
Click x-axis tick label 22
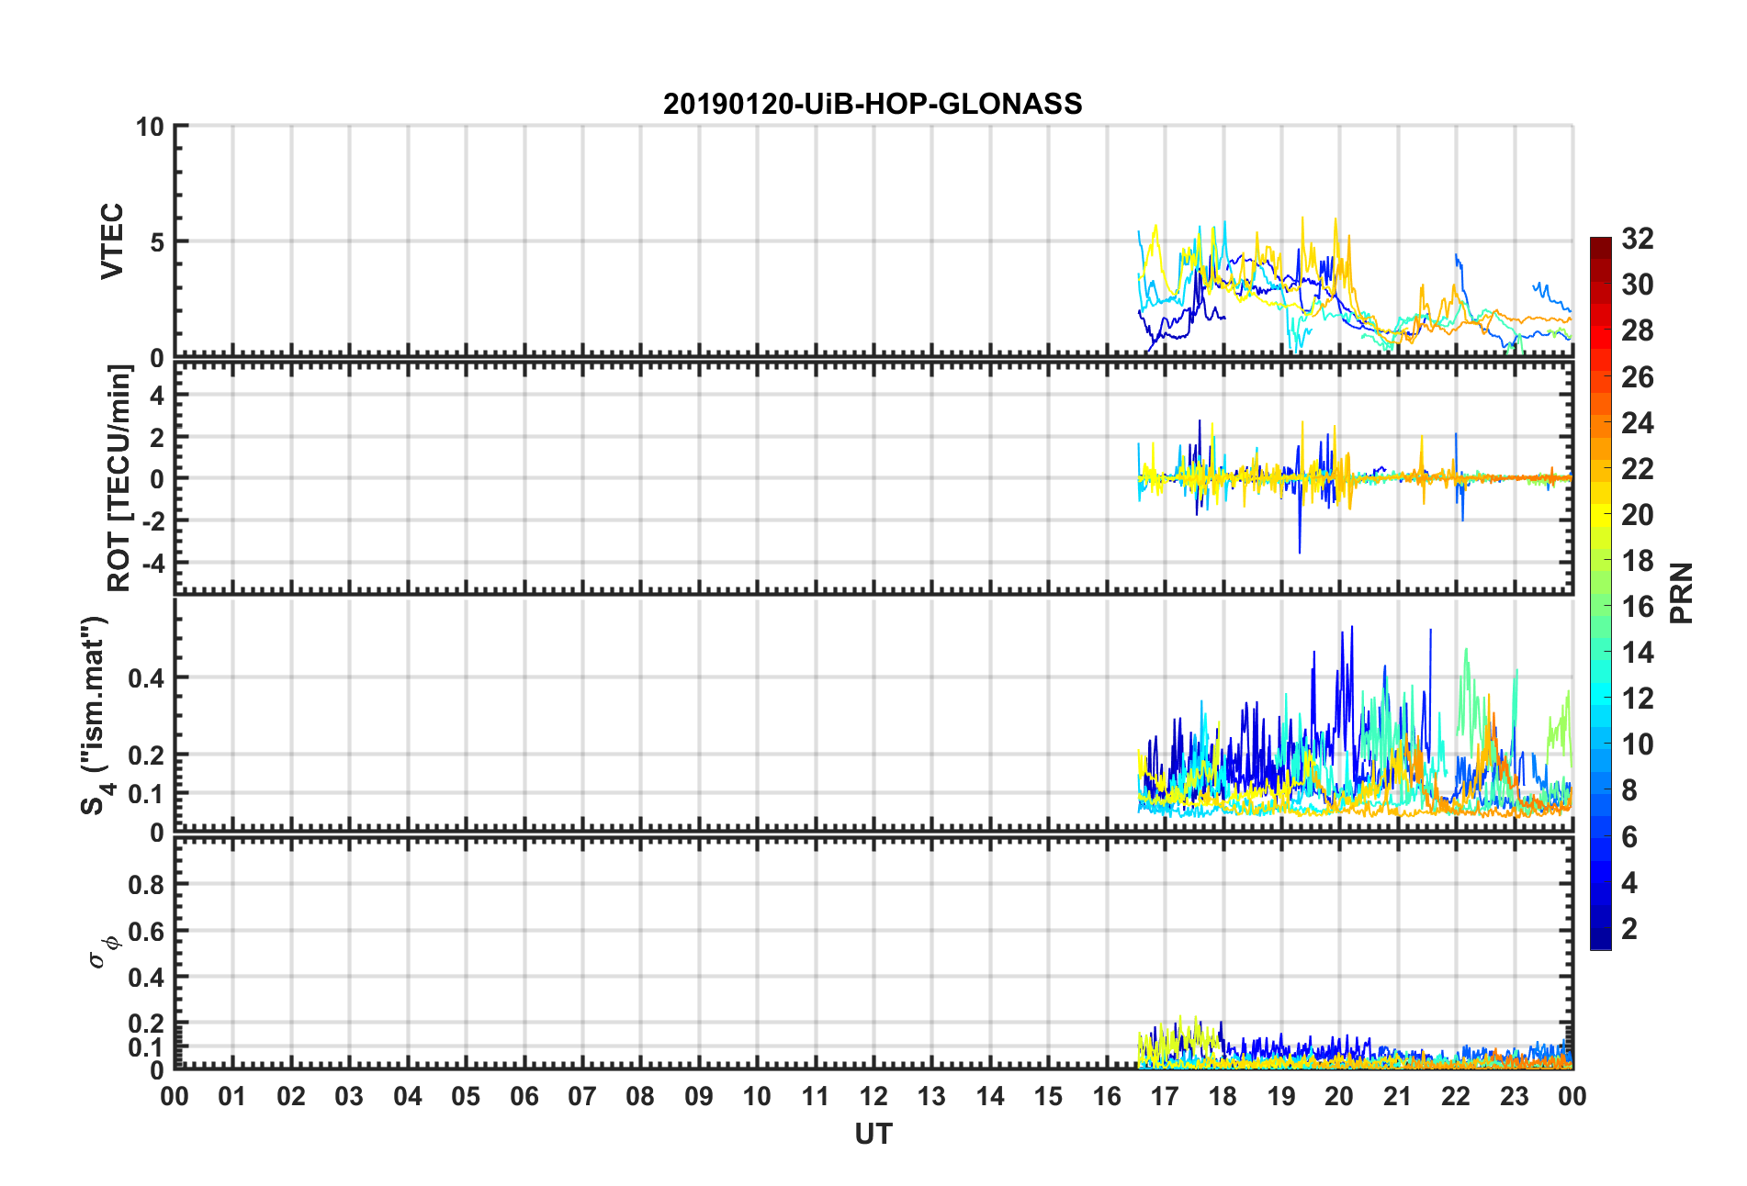tap(1456, 1096)
